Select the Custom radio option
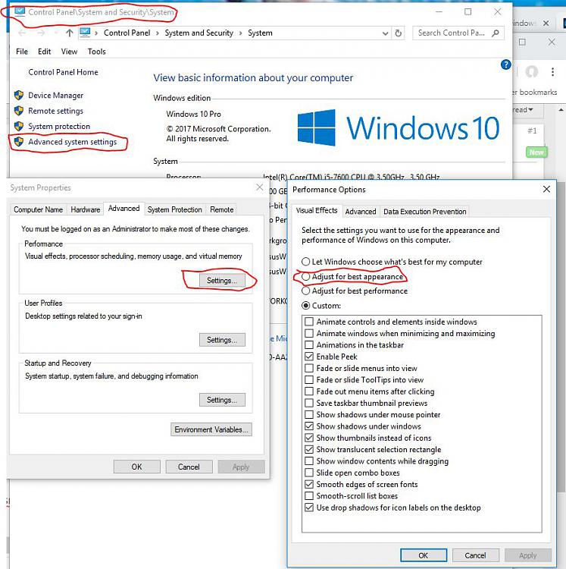Viewport: 566px width, 569px height. tap(306, 306)
